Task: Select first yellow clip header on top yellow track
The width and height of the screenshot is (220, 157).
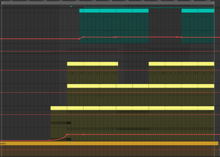Action: (x=75, y=64)
